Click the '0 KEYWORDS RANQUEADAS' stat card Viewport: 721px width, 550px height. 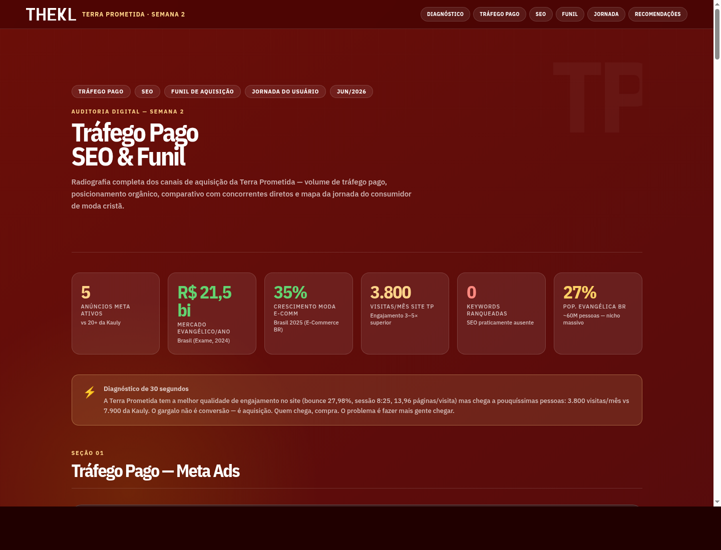click(501, 313)
